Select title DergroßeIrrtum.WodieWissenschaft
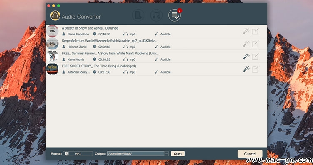The image size is (313, 165). (109, 41)
